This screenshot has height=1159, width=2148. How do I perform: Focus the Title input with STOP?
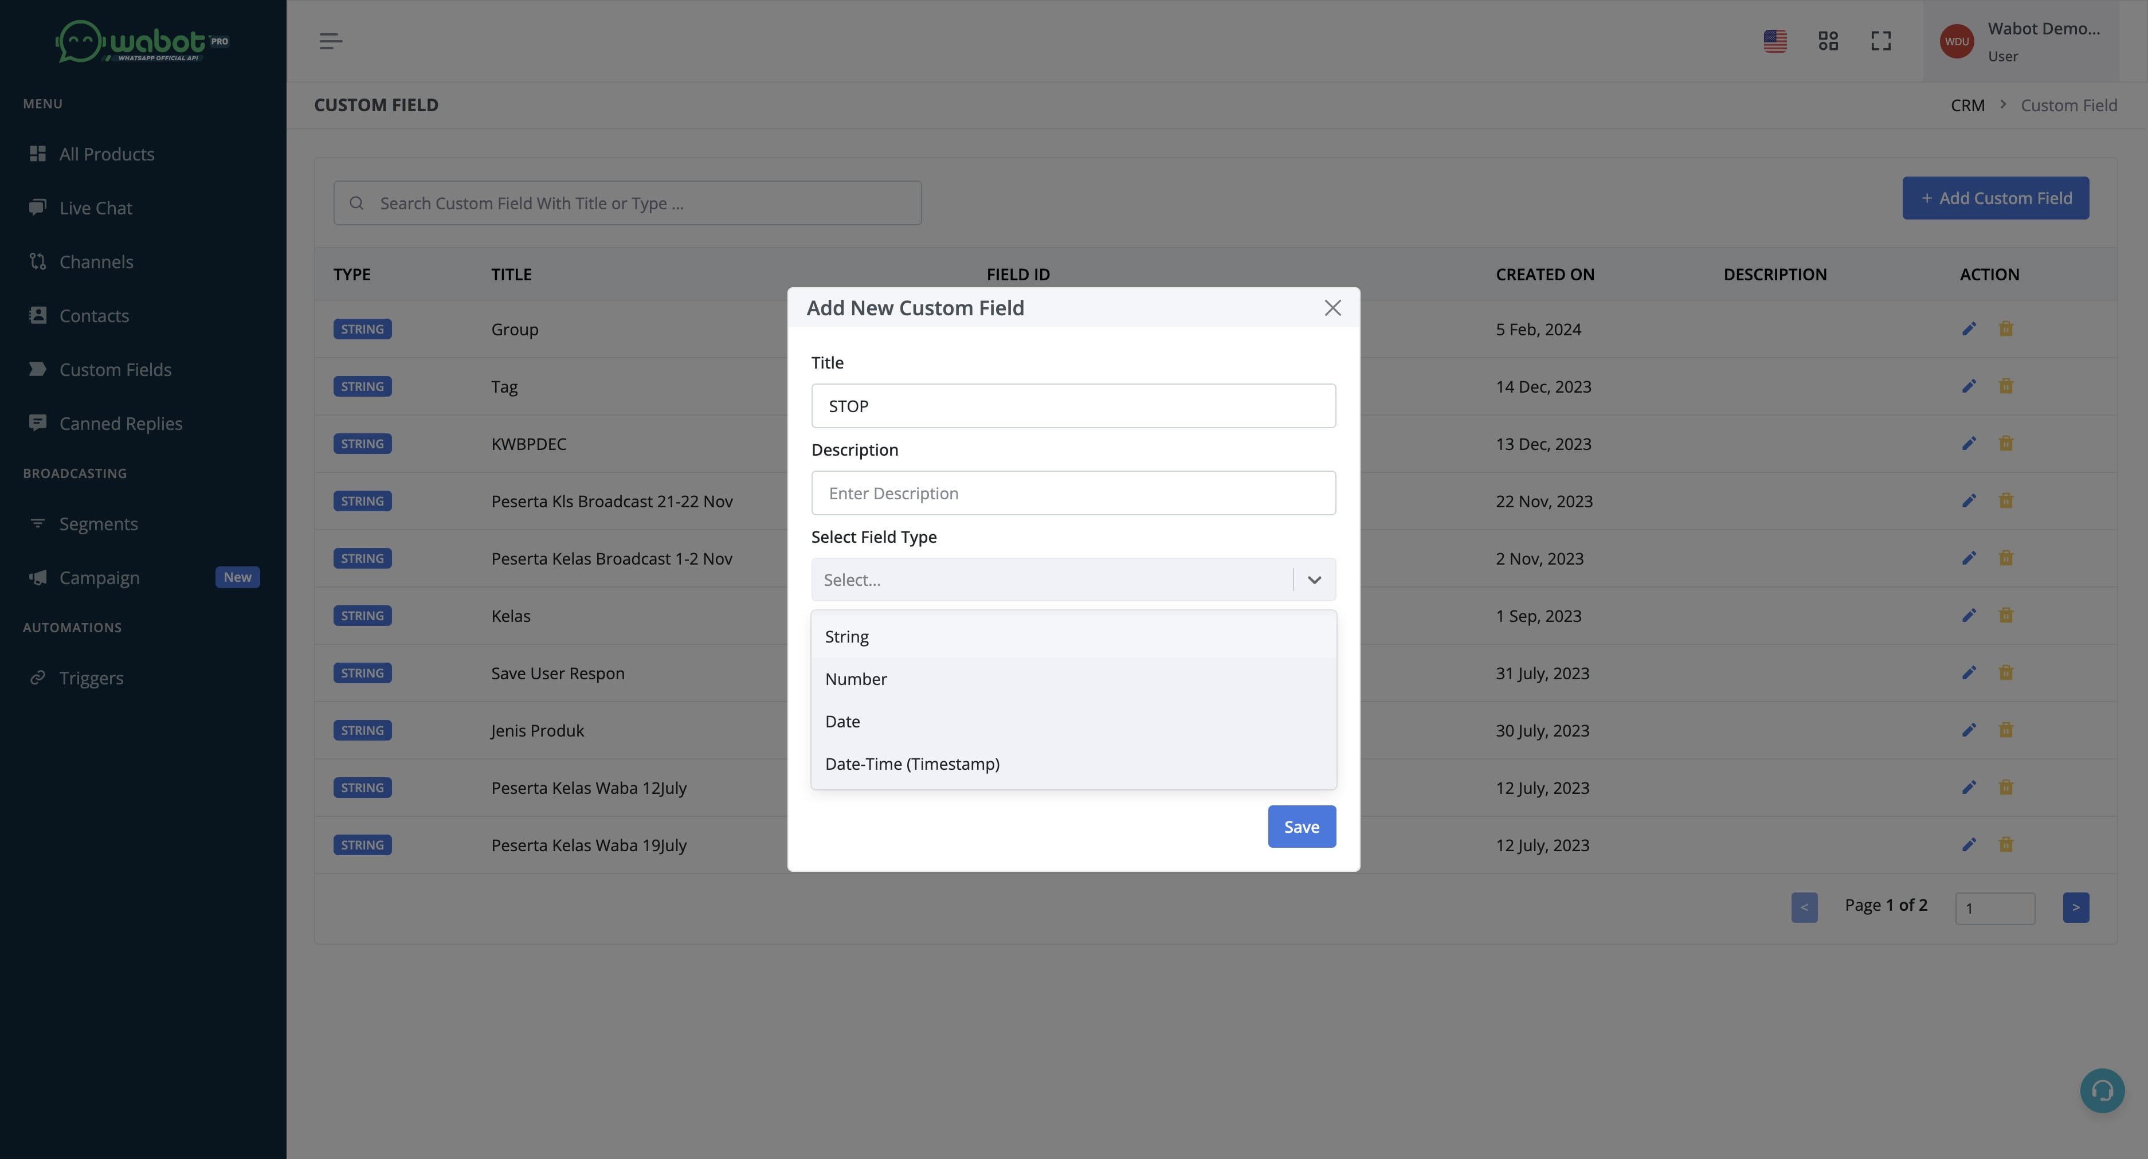(x=1073, y=406)
